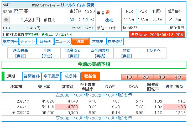The image size is (188, 123).
Task: Switch to the ニュース tab
Action: 63,41
